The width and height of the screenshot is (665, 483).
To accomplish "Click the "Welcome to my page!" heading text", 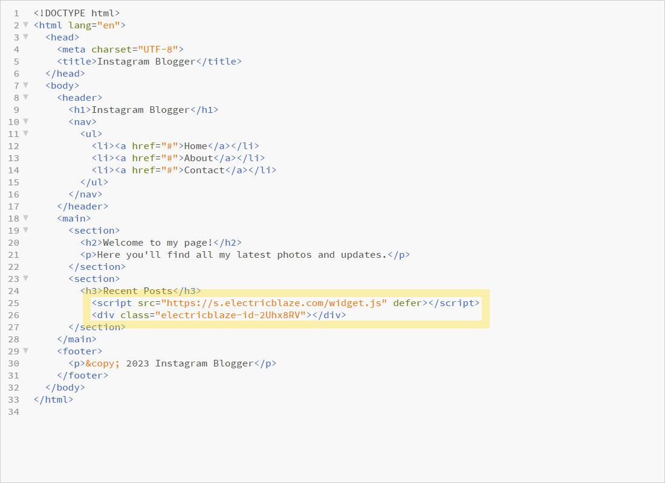I will click(x=158, y=243).
